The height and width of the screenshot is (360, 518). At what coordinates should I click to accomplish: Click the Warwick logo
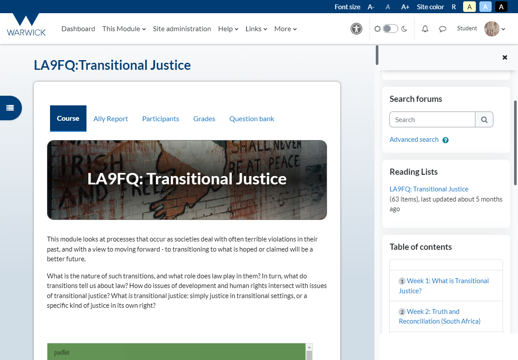click(26, 25)
